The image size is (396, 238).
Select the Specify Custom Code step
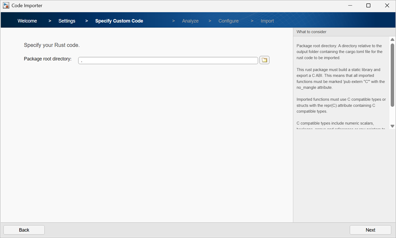[x=119, y=20]
